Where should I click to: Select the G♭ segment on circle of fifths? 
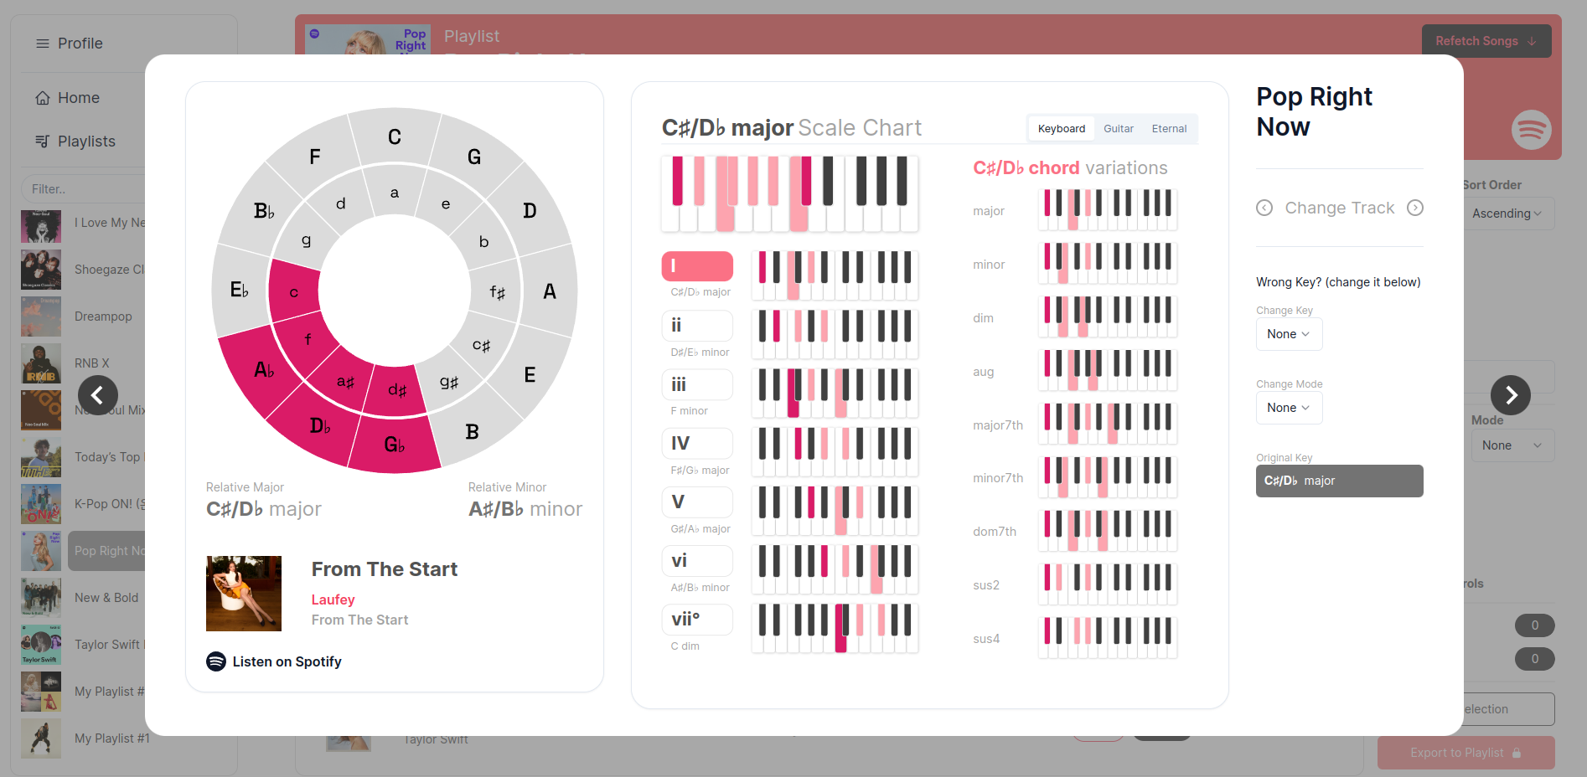pos(395,444)
